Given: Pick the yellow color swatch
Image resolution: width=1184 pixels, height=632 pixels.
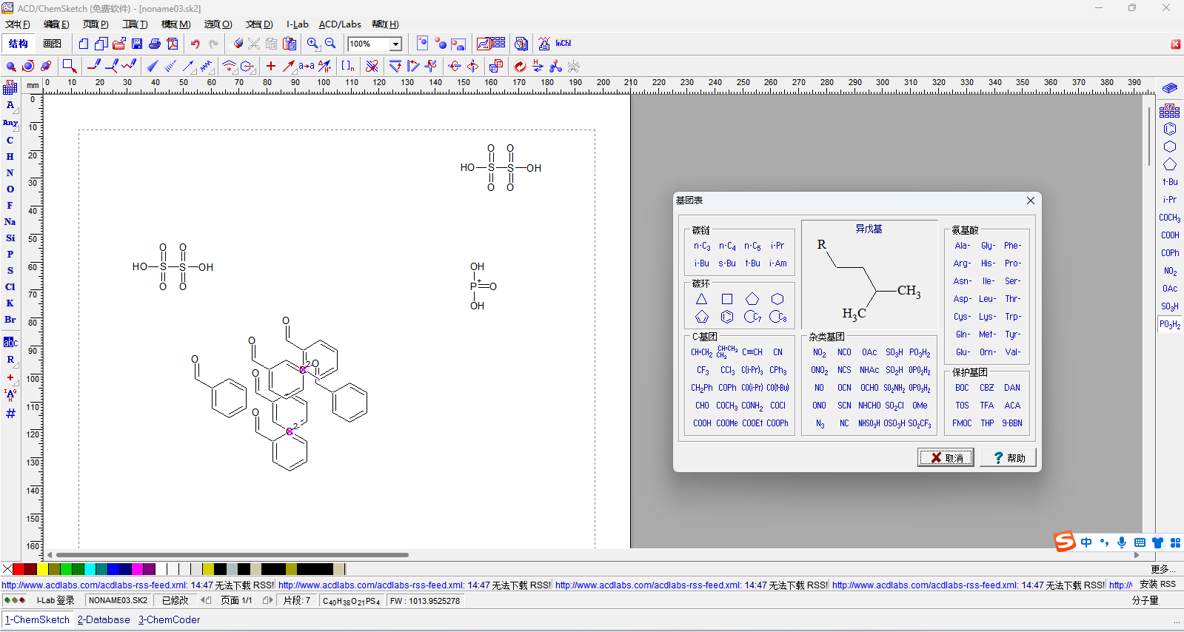Looking at the screenshot, I should [x=43, y=569].
